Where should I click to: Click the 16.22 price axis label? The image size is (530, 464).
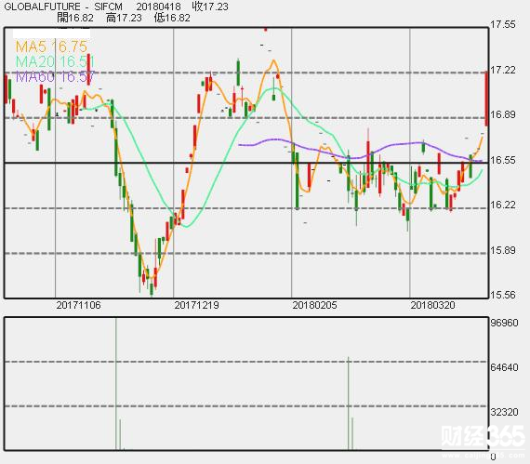pos(503,205)
